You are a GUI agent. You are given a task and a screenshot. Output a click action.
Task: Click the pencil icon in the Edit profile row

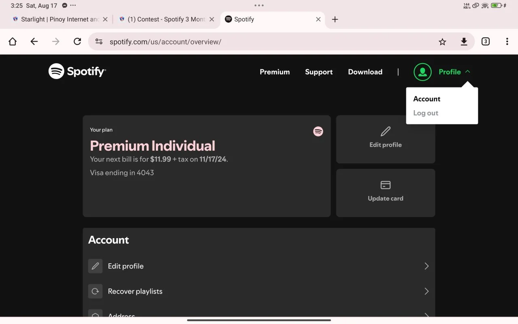click(x=96, y=266)
